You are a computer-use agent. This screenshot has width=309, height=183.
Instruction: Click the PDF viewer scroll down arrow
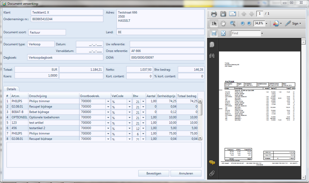pyautogui.click(x=303, y=177)
